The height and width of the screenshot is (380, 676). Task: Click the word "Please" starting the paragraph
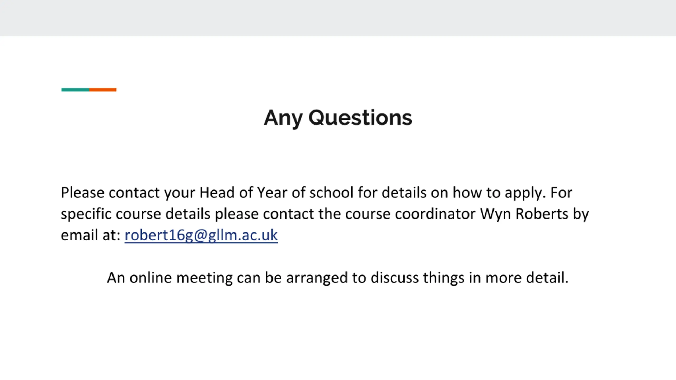82,192
